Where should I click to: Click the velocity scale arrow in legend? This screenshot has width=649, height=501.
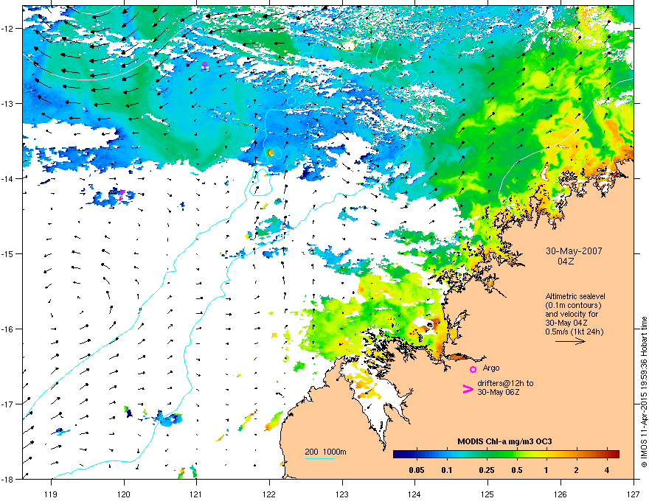click(570, 341)
